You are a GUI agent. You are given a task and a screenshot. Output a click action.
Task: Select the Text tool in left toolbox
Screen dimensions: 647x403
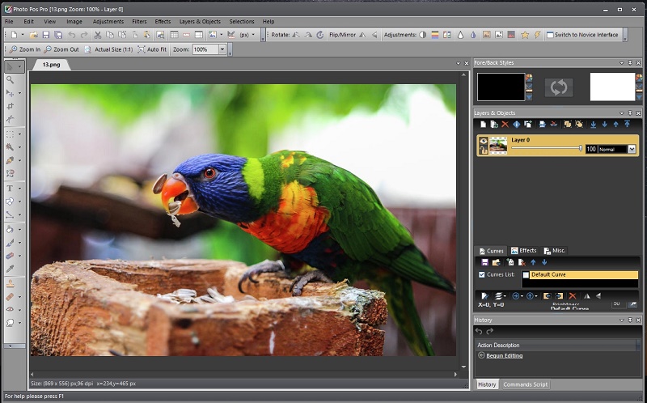click(10, 189)
